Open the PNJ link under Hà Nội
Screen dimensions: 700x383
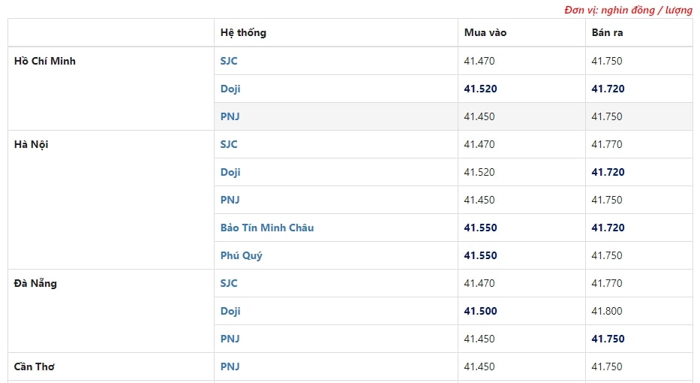tap(230, 200)
